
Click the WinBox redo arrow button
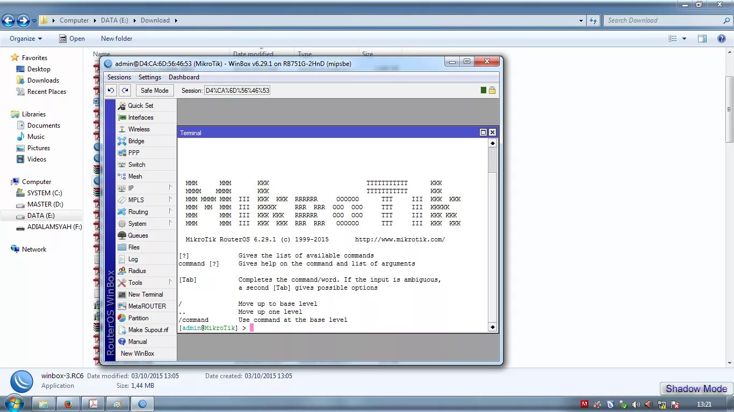coord(125,91)
